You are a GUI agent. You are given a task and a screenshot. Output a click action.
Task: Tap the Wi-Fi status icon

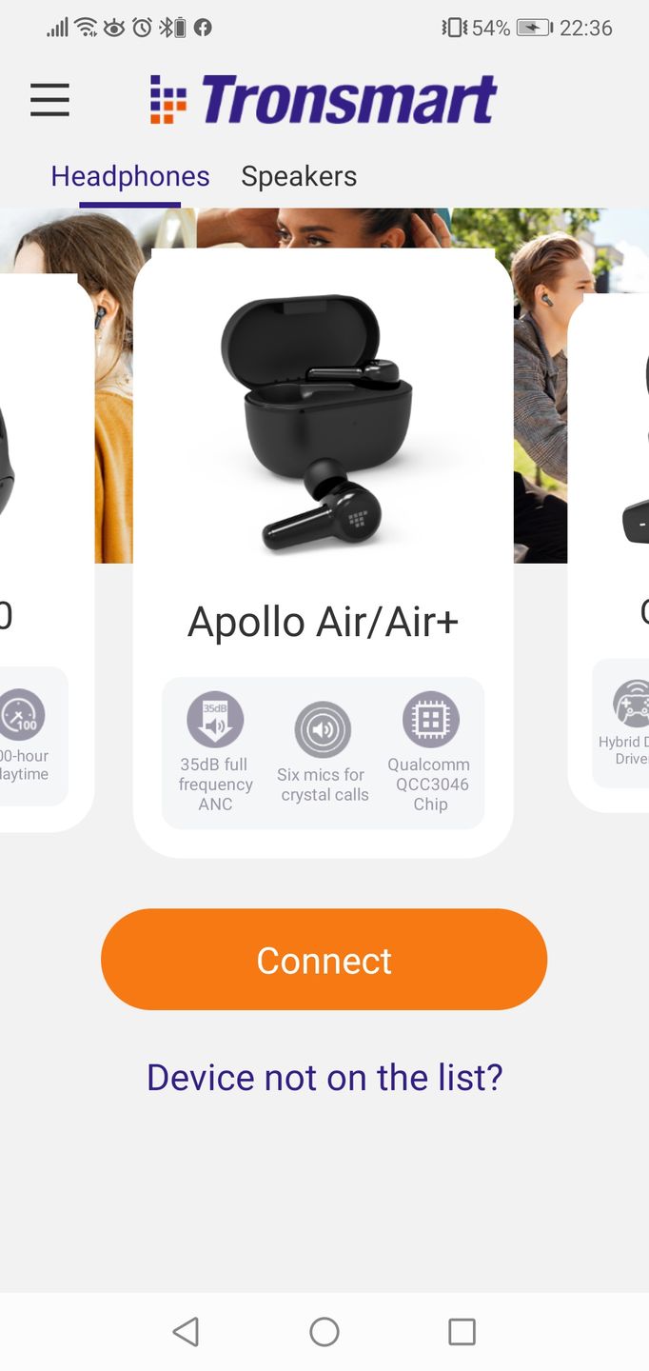(x=86, y=28)
